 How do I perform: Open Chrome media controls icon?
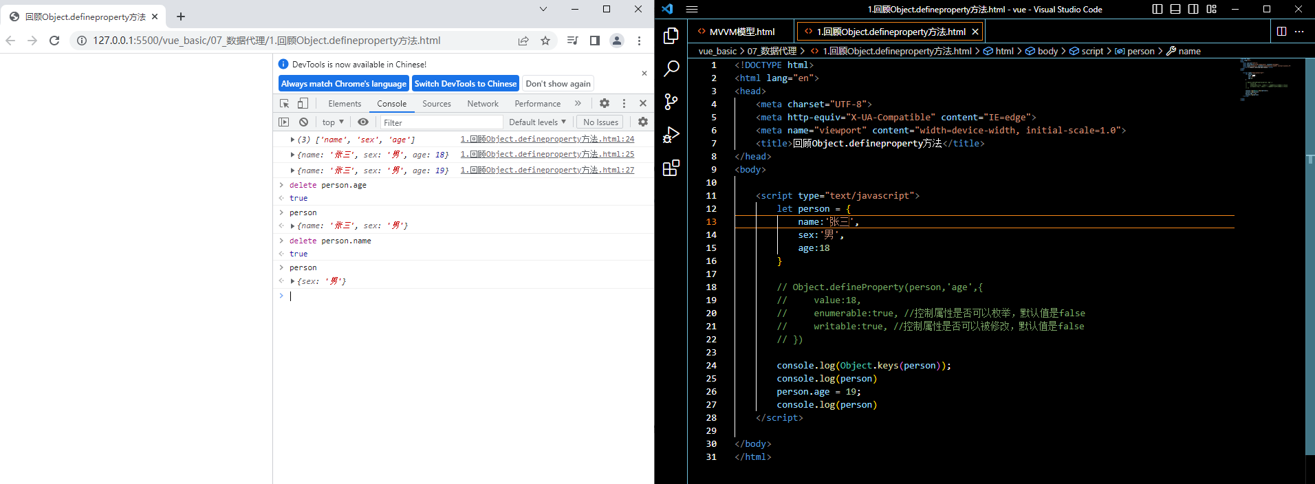(572, 41)
